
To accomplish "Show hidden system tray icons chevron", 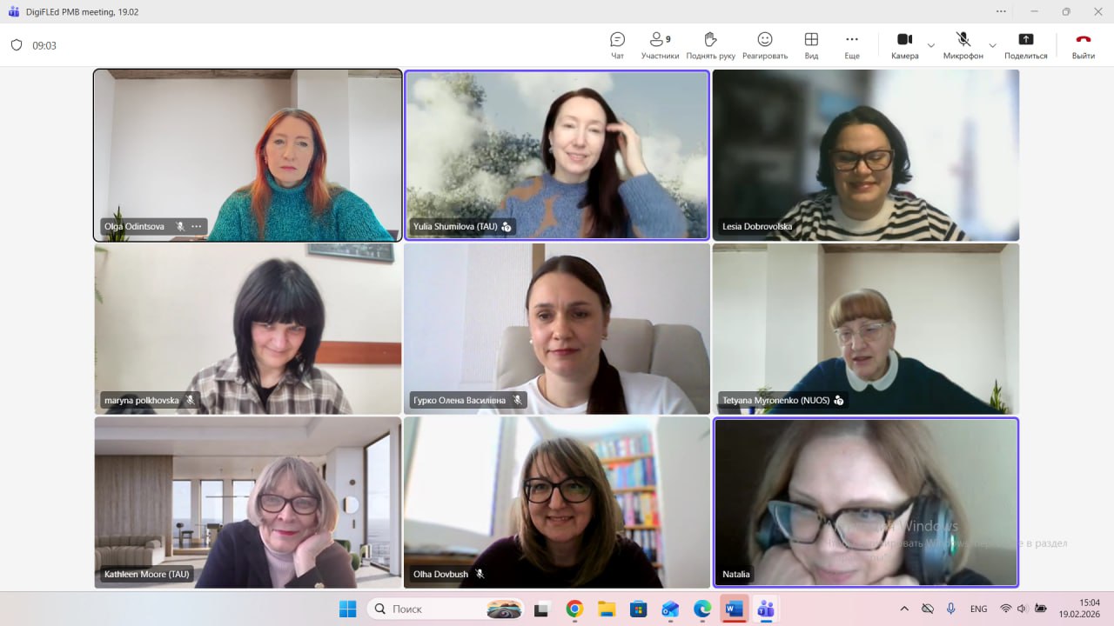I will [x=904, y=609].
